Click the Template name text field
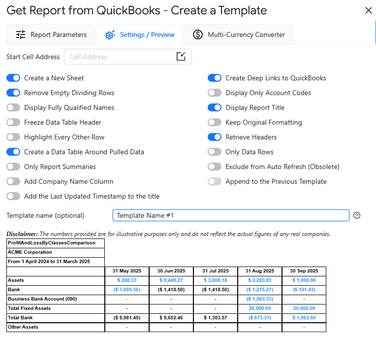Image resolution: width=376 pixels, height=338 pixels. click(x=230, y=215)
